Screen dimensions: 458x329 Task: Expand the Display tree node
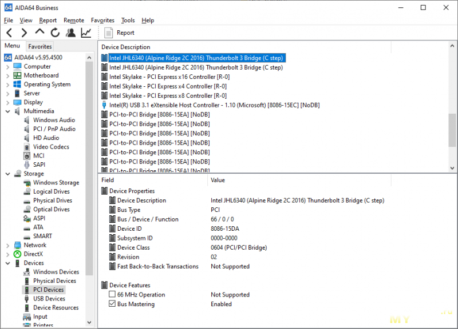click(x=8, y=103)
